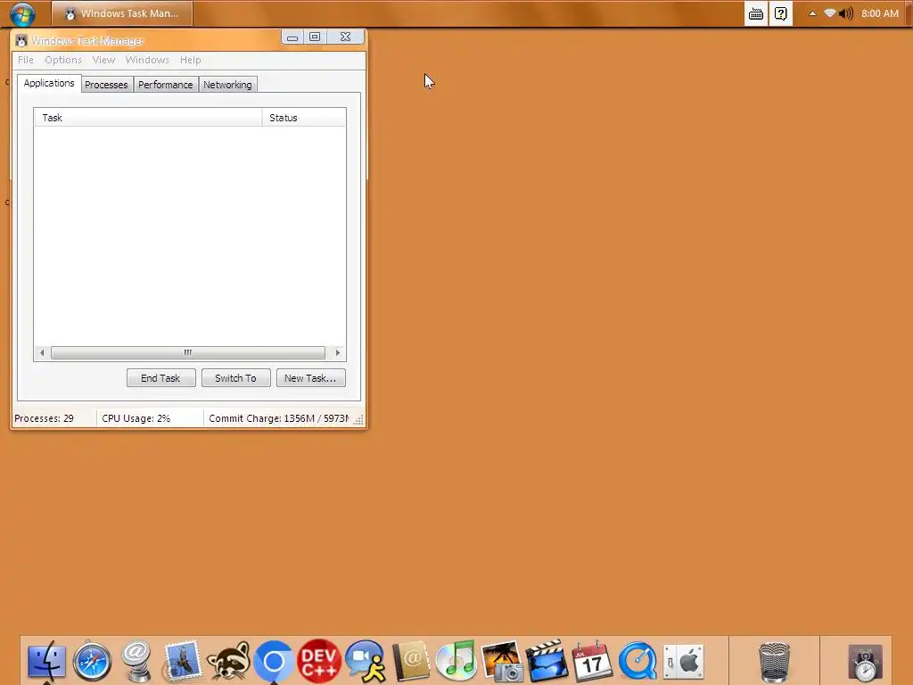Switch to the Performance tab
The height and width of the screenshot is (685, 913).
coord(165,85)
